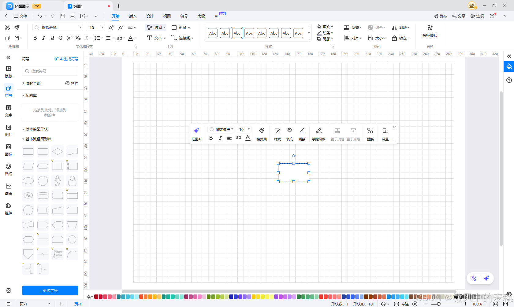This screenshot has height=307, width=514.
Task: Toggle underline in ribbon font group
Action: (52, 38)
